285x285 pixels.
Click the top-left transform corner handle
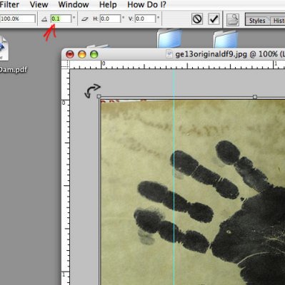pyautogui.click(x=99, y=96)
